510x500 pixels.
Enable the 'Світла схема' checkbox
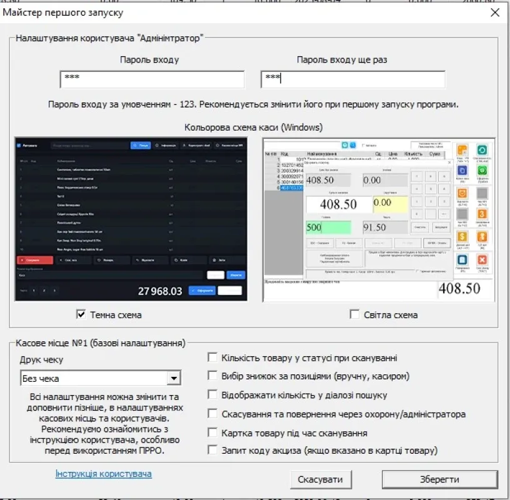tap(355, 314)
